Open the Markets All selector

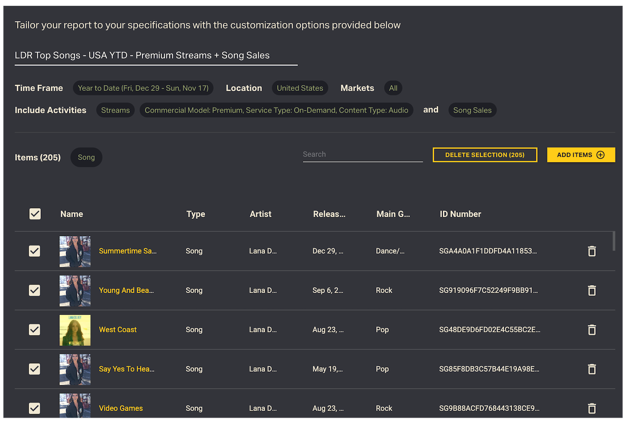click(x=393, y=88)
